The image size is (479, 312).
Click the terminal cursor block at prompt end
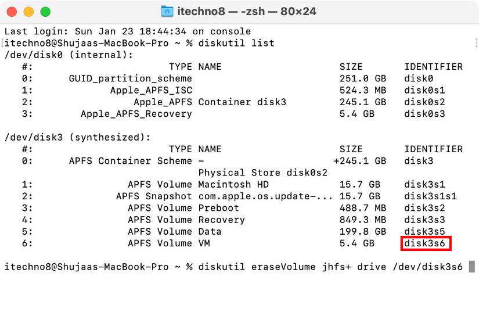472,267
